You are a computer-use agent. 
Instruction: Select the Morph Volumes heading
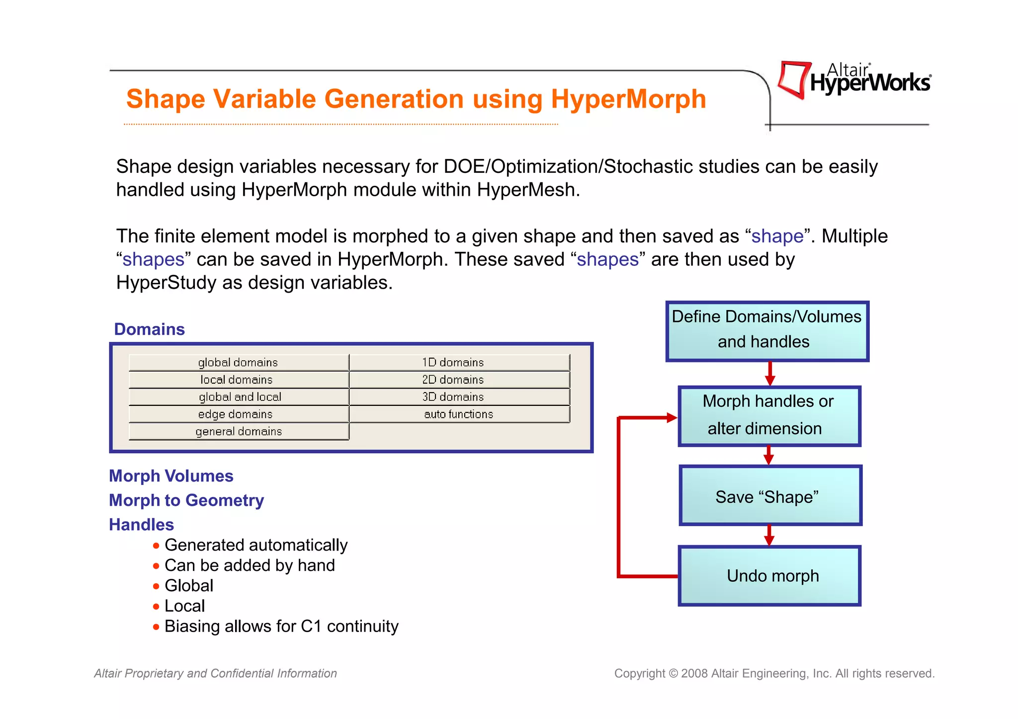coord(171,476)
